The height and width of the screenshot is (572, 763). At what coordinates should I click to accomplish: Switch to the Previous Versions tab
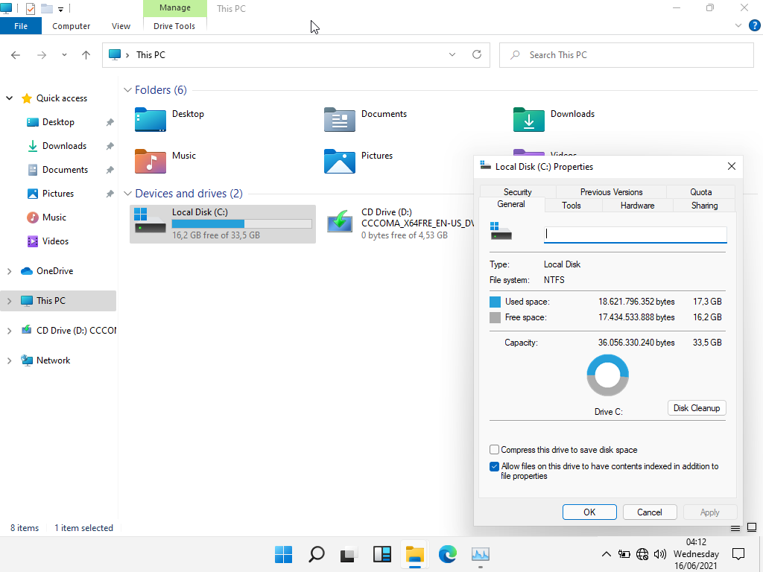pos(611,191)
